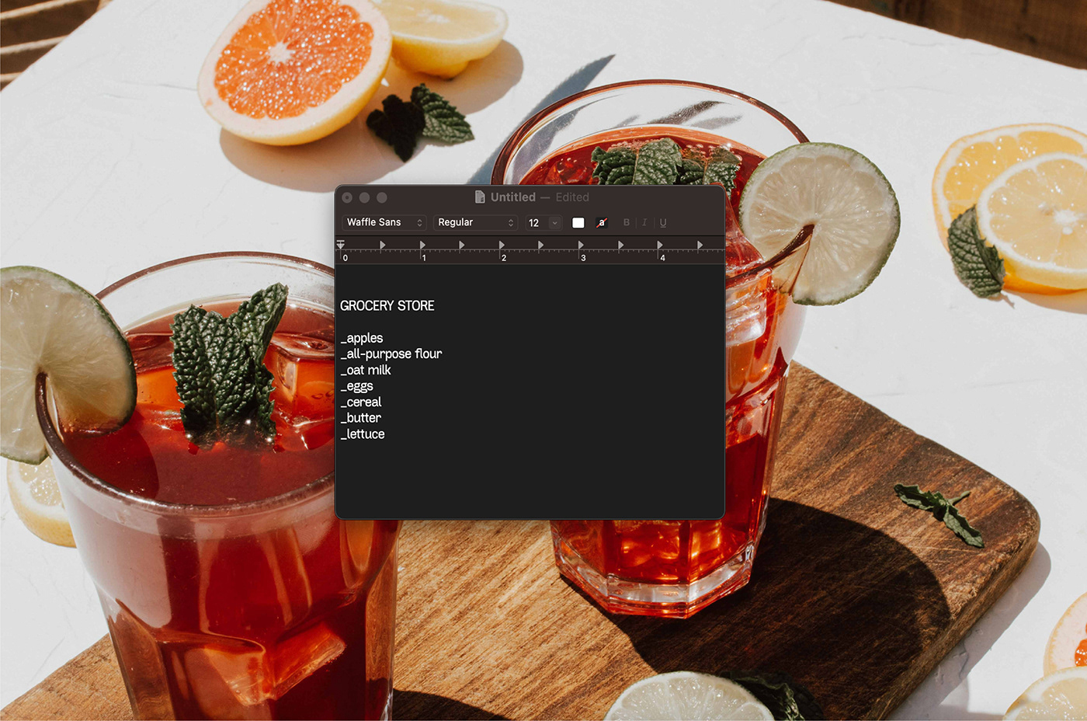Select the tab stop at ruler mark 2
Viewport: 1087px width, 721px height.
pyautogui.click(x=502, y=245)
